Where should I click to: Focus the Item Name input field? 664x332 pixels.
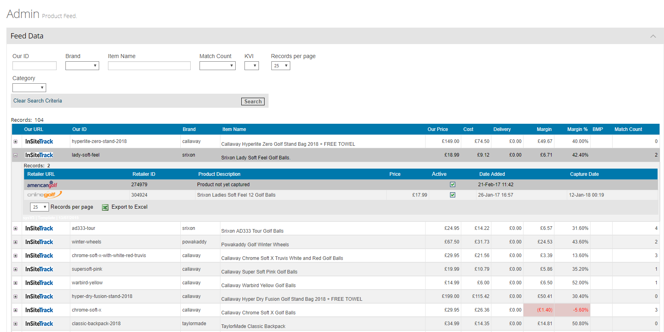pos(149,66)
